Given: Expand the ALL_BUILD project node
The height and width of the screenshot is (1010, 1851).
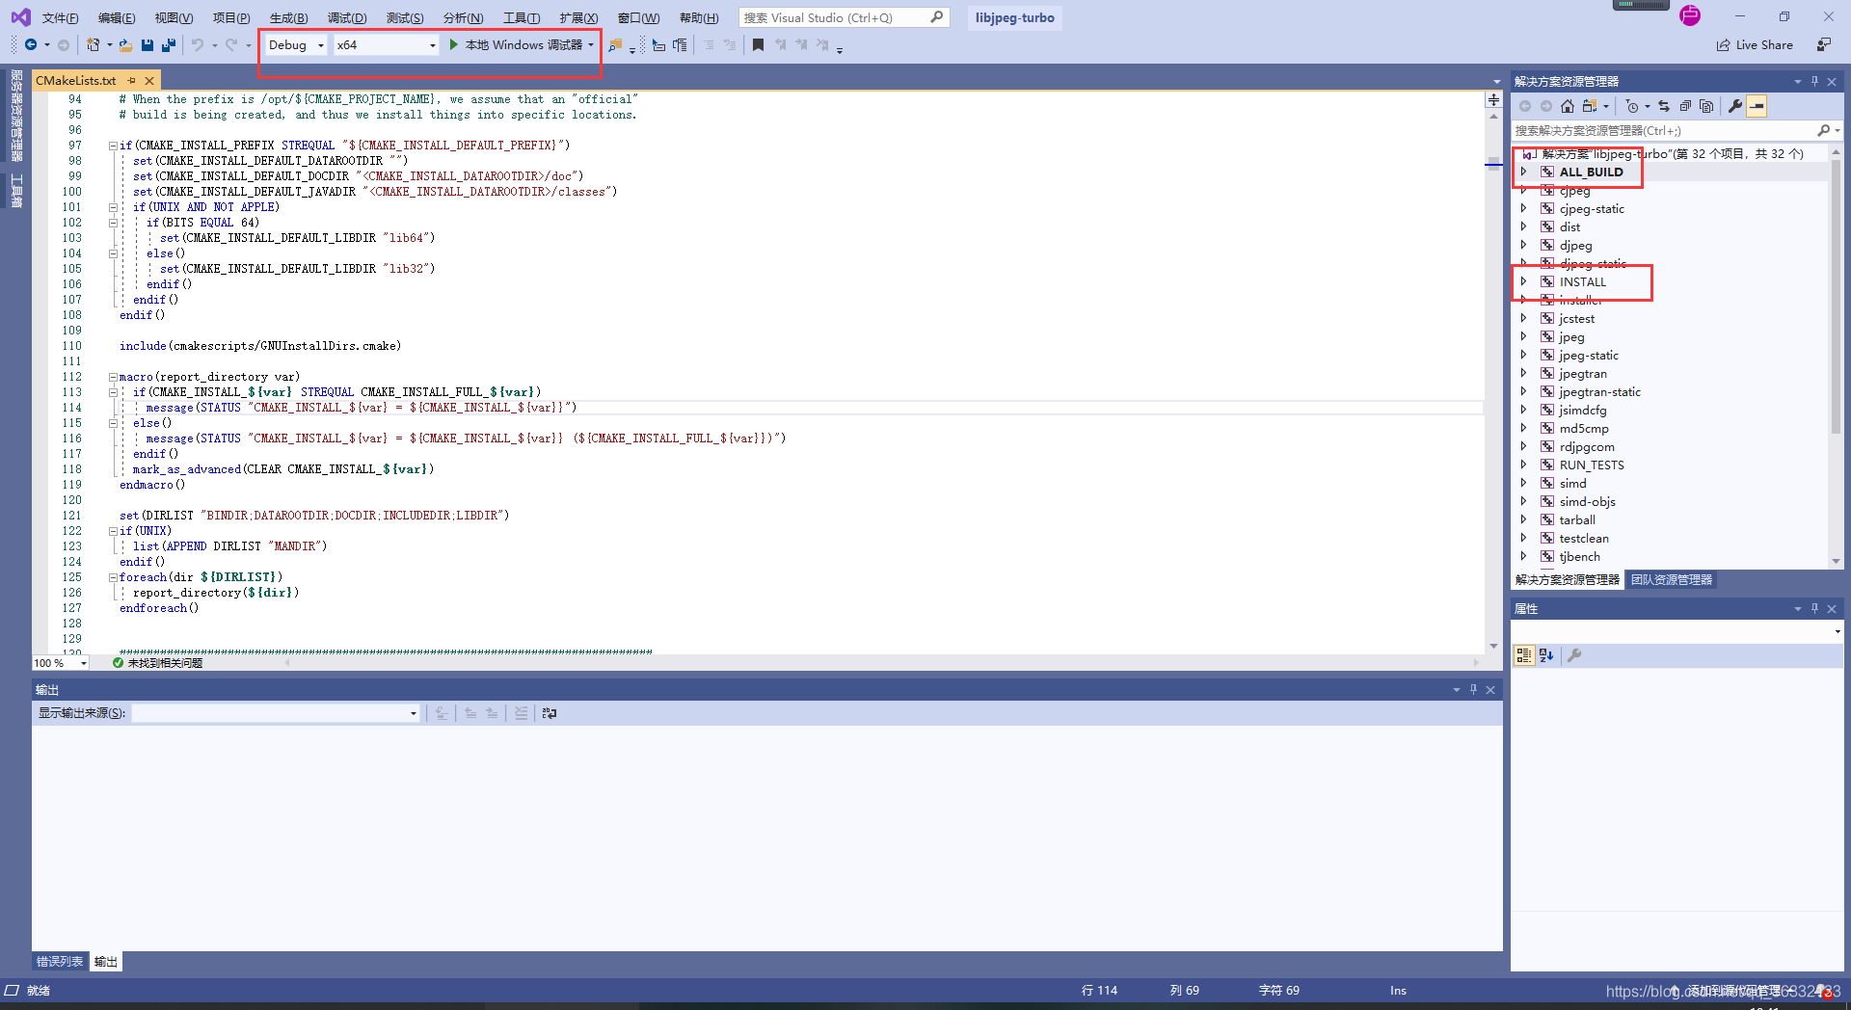Looking at the screenshot, I should click(1523, 172).
